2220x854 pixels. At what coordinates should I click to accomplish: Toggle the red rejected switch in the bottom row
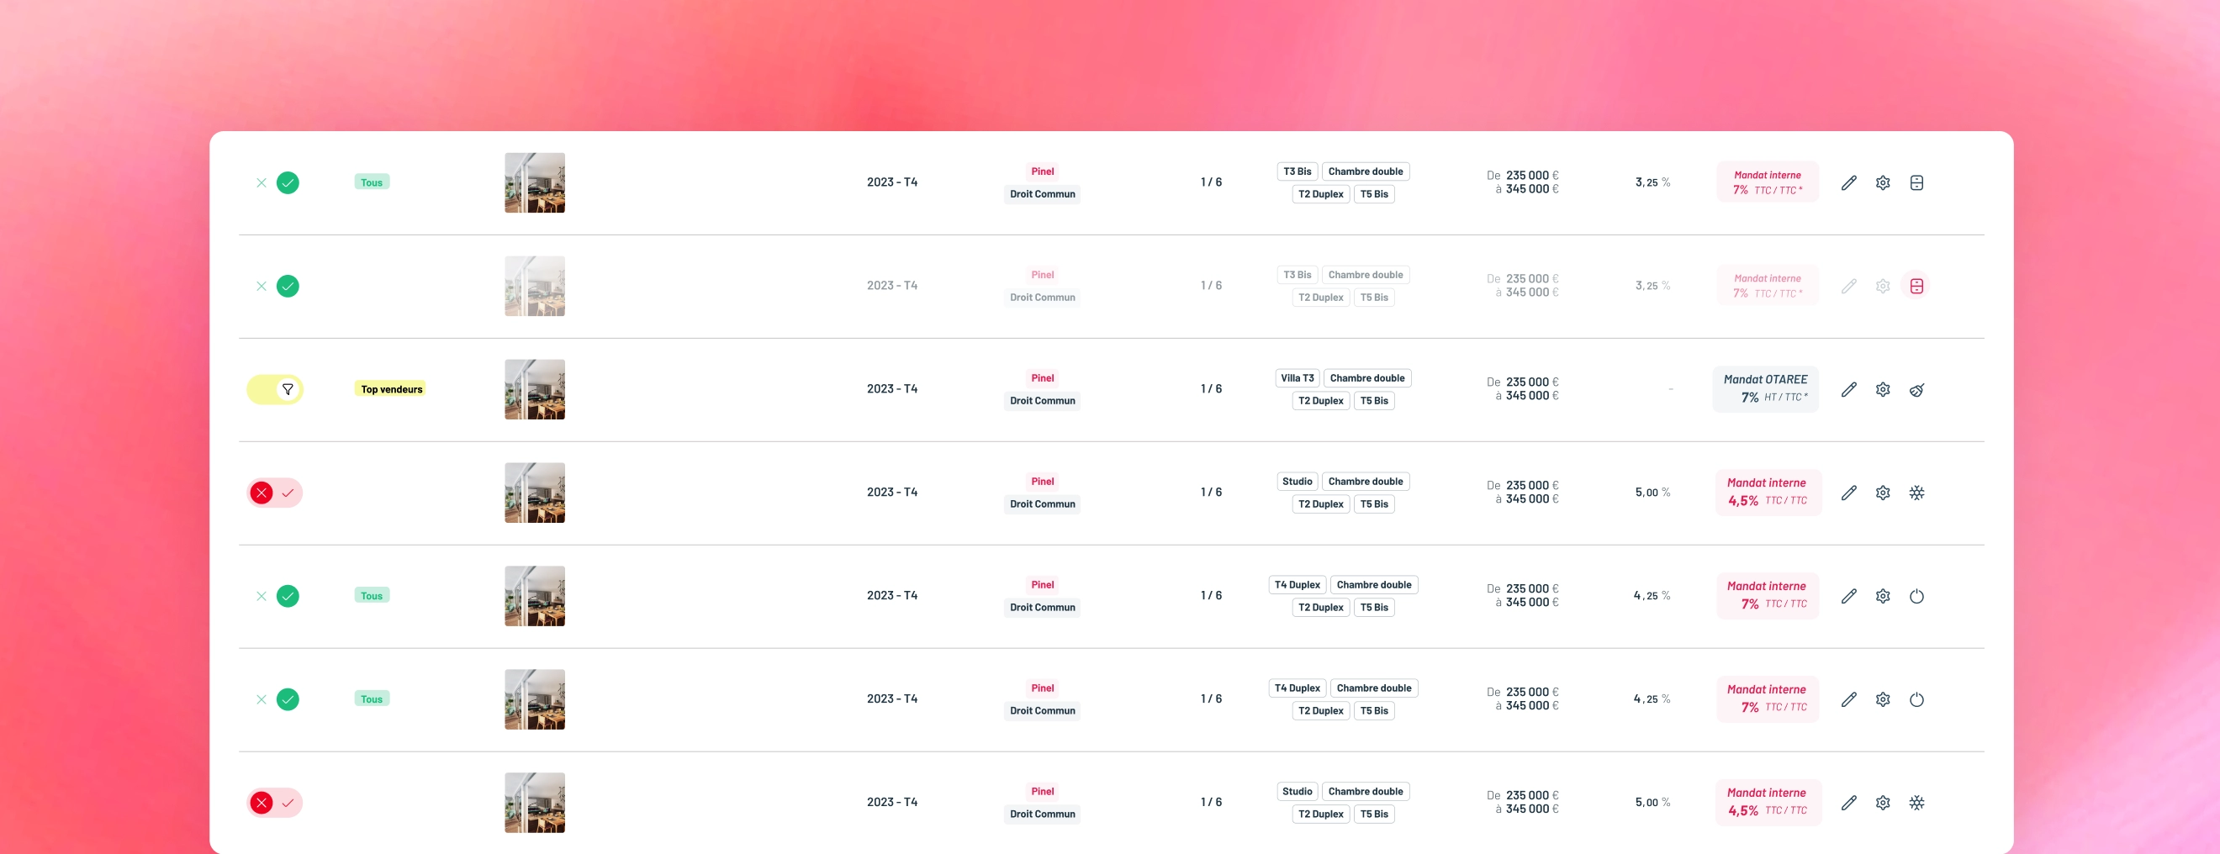click(x=275, y=804)
